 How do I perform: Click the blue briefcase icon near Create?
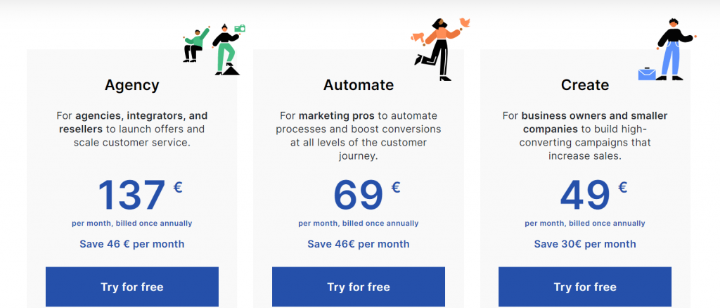tap(647, 73)
